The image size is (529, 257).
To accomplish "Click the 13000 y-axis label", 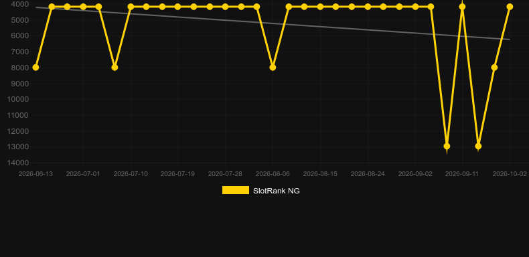I will 18,147.
